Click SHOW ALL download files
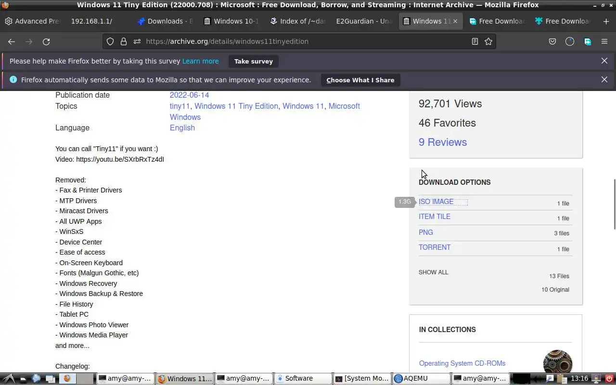Screen dimensions: 616x385 pos(434,272)
